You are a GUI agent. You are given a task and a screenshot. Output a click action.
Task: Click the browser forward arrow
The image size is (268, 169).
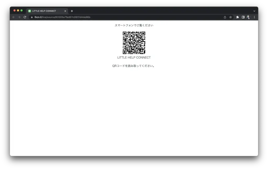click(19, 17)
